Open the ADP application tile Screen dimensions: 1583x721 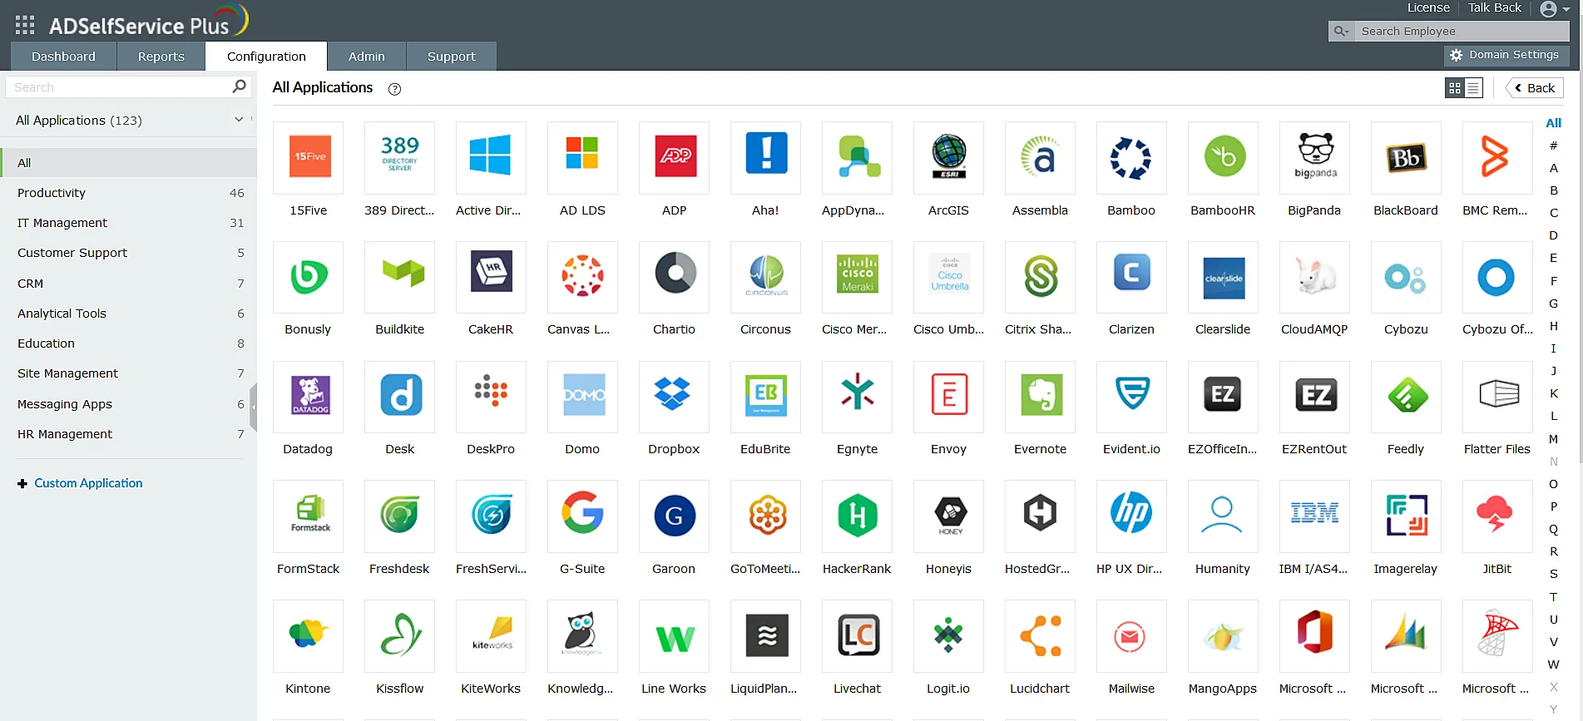pyautogui.click(x=674, y=157)
